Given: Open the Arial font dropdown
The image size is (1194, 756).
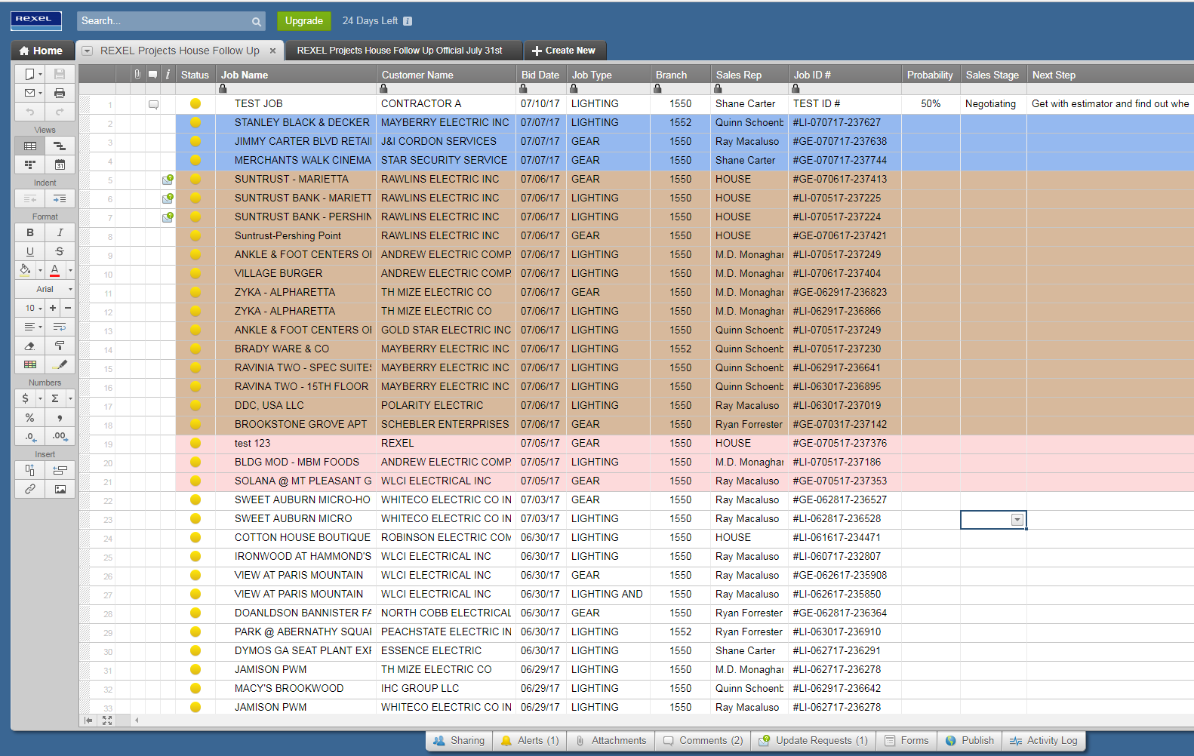Looking at the screenshot, I should coord(45,289).
